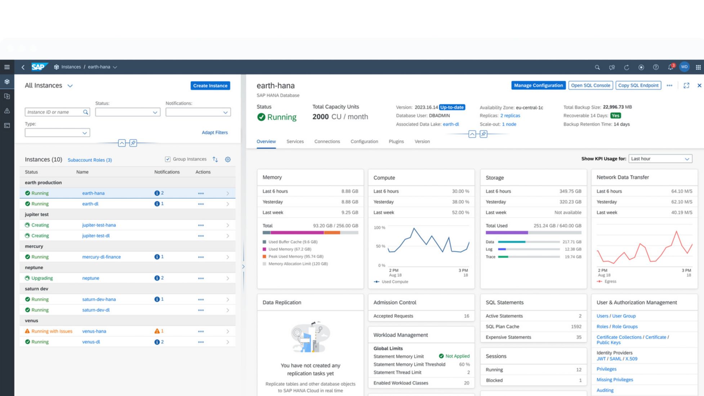Open the search icon in header

597,67
